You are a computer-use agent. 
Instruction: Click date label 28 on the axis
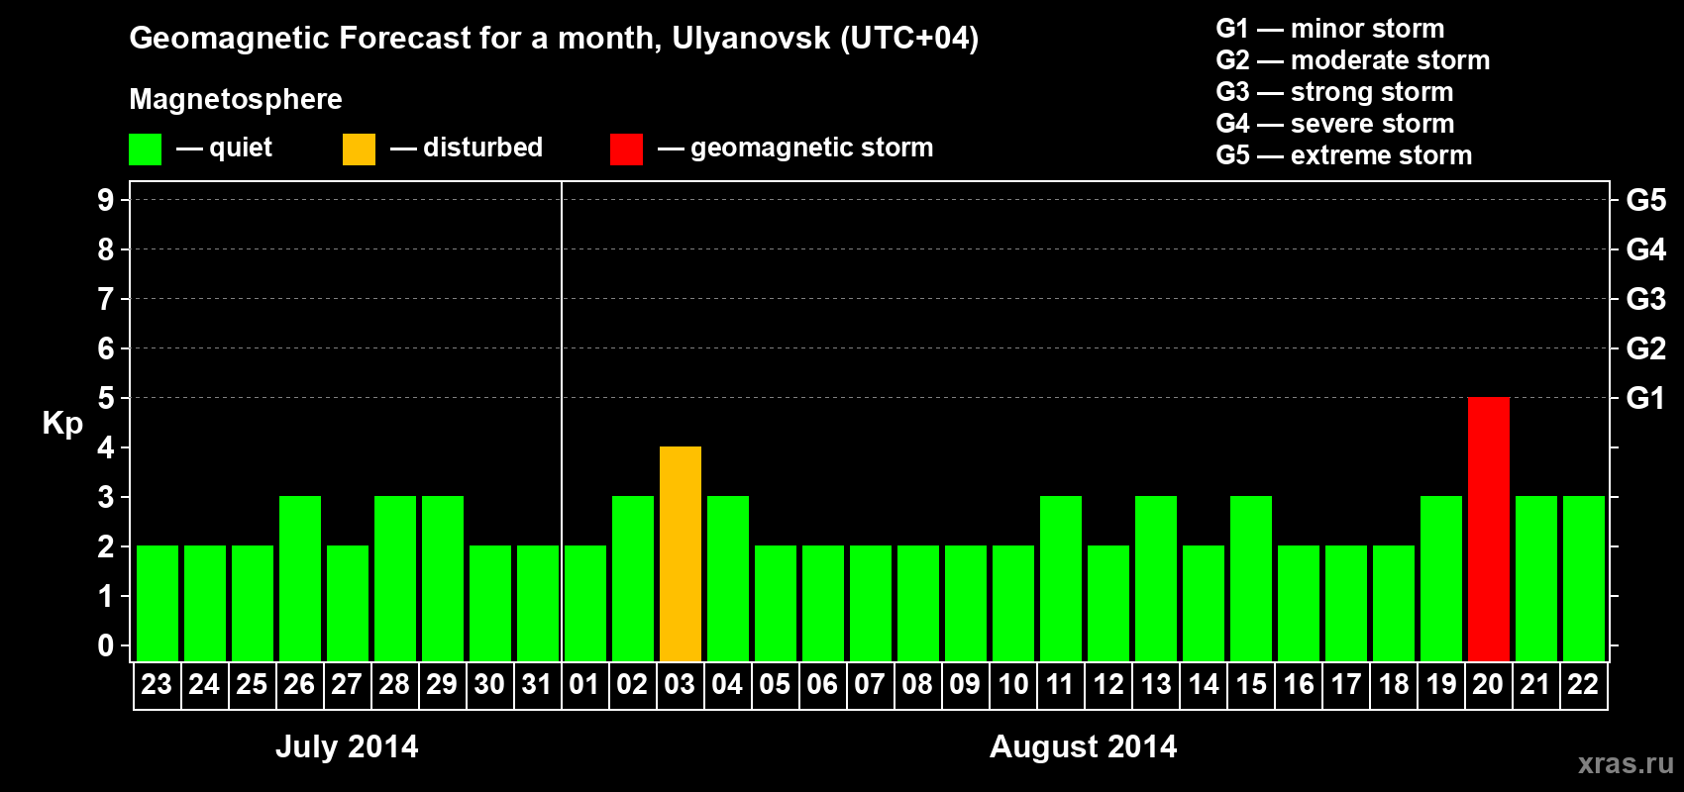(394, 684)
